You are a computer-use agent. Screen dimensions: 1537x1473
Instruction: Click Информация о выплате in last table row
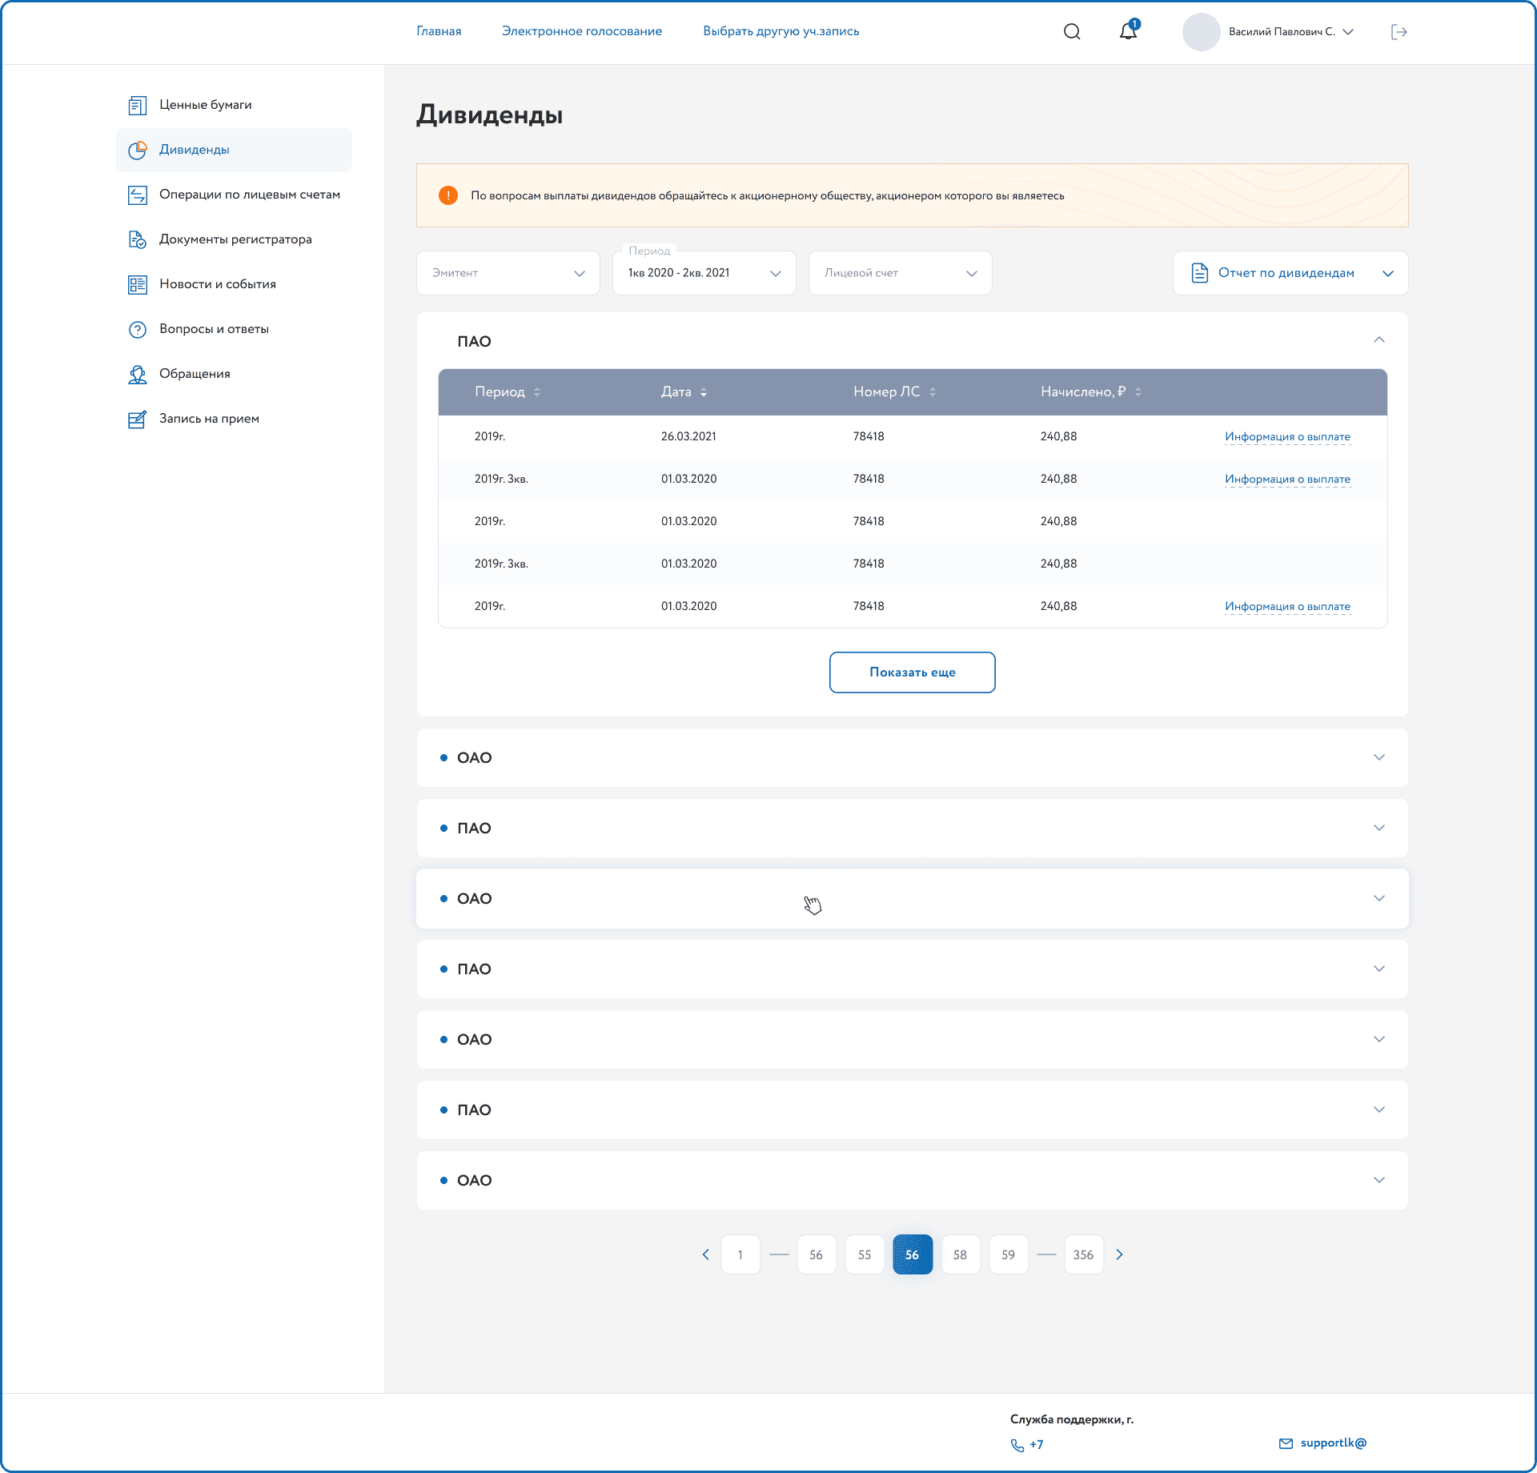coord(1287,607)
